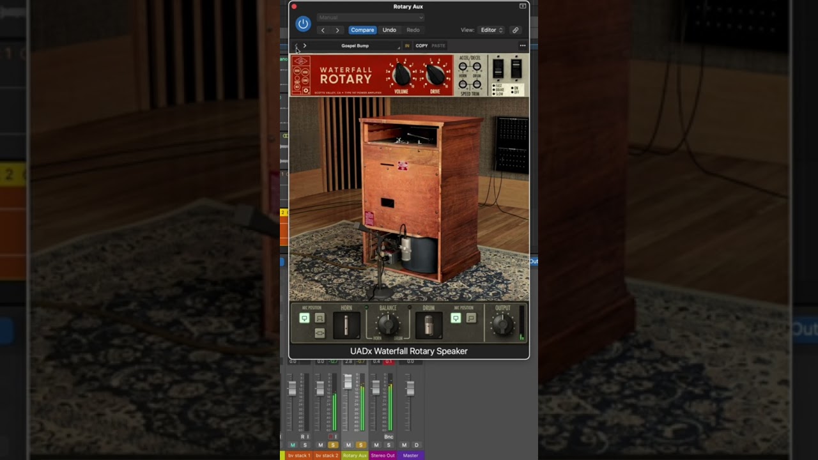Solo the Stereo Out channel
The height and width of the screenshot is (460, 818).
(x=389, y=445)
